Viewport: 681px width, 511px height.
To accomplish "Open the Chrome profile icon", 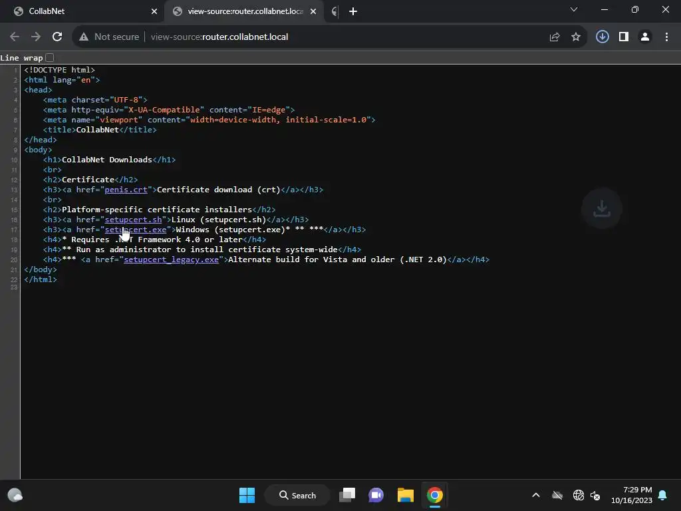I will point(645,37).
